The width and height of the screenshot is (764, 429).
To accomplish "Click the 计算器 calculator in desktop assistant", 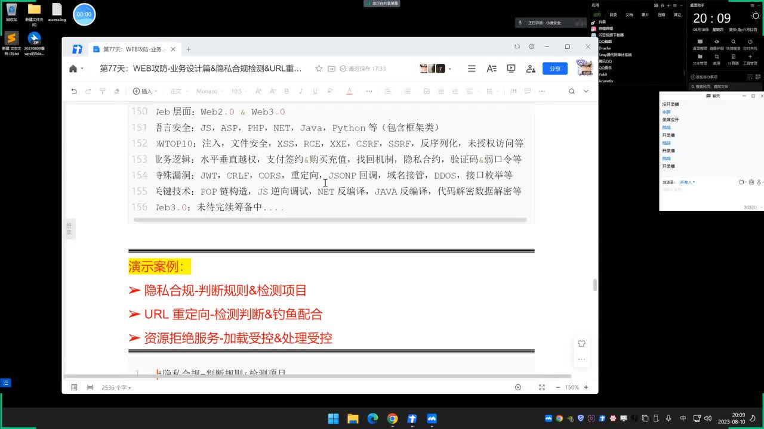I will 734,60.
